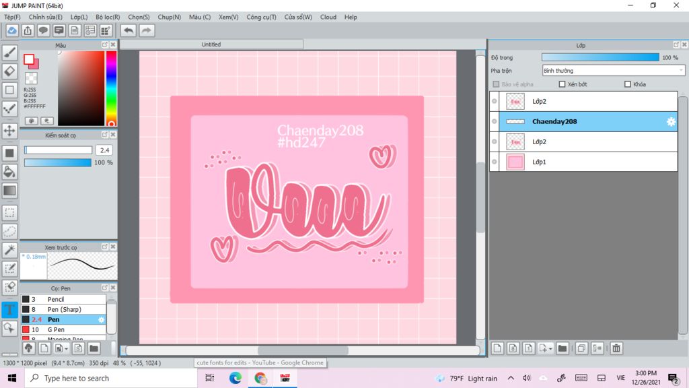The height and width of the screenshot is (388, 689).
Task: Create a new layer folder
Action: [562, 348]
